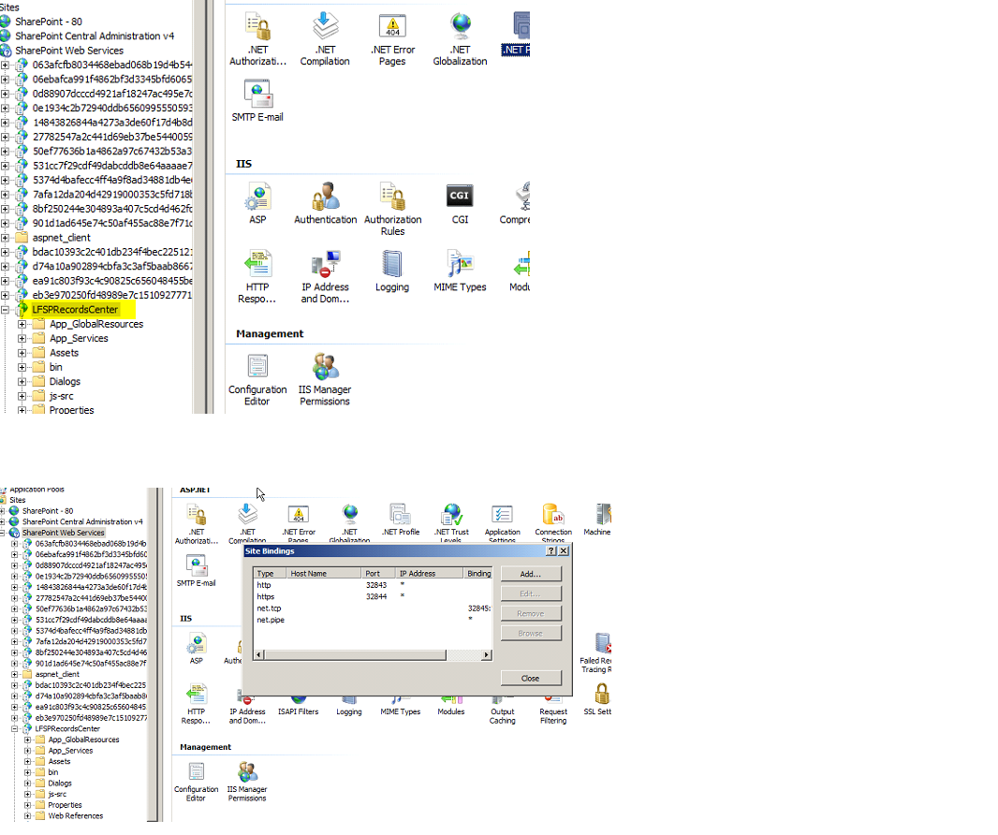Select the net.tcp binding row
The image size is (998, 835).
click(x=373, y=608)
